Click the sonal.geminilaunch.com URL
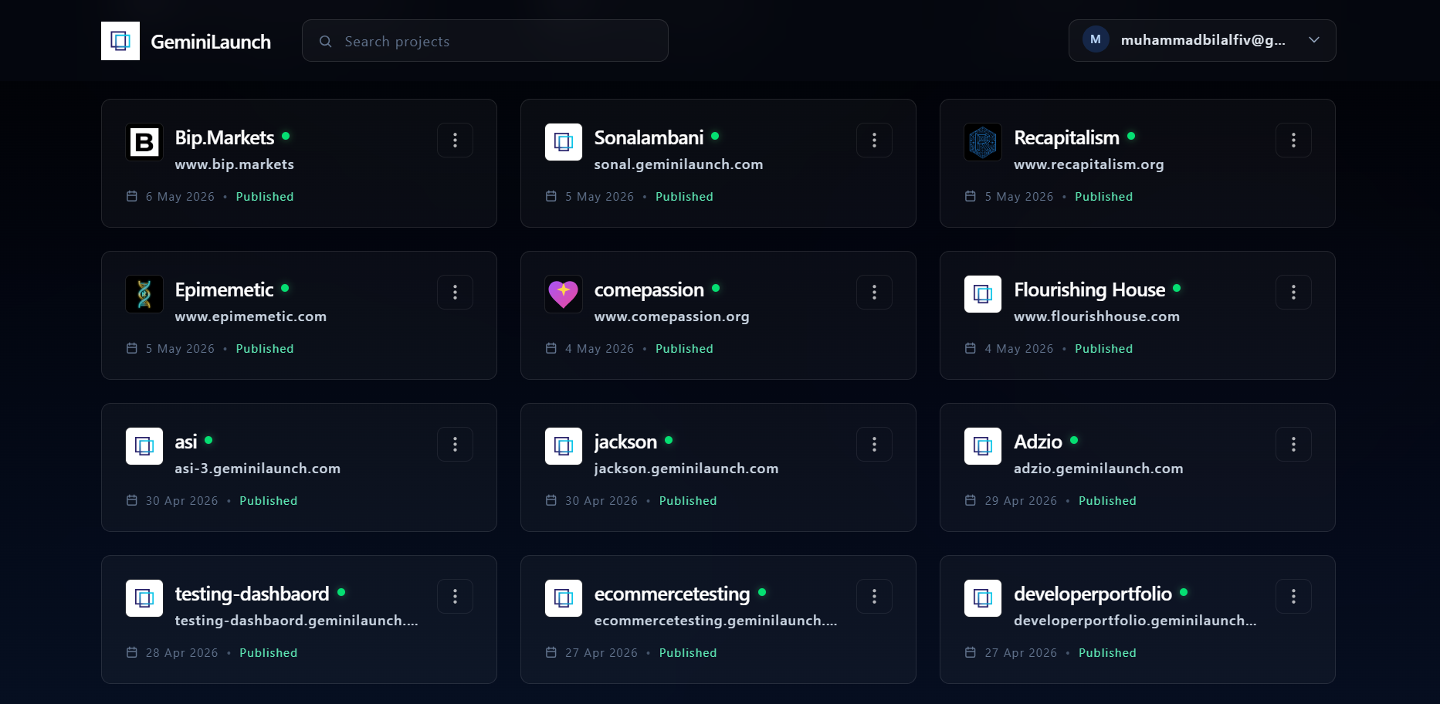Viewport: 1440px width, 704px height. [x=679, y=164]
